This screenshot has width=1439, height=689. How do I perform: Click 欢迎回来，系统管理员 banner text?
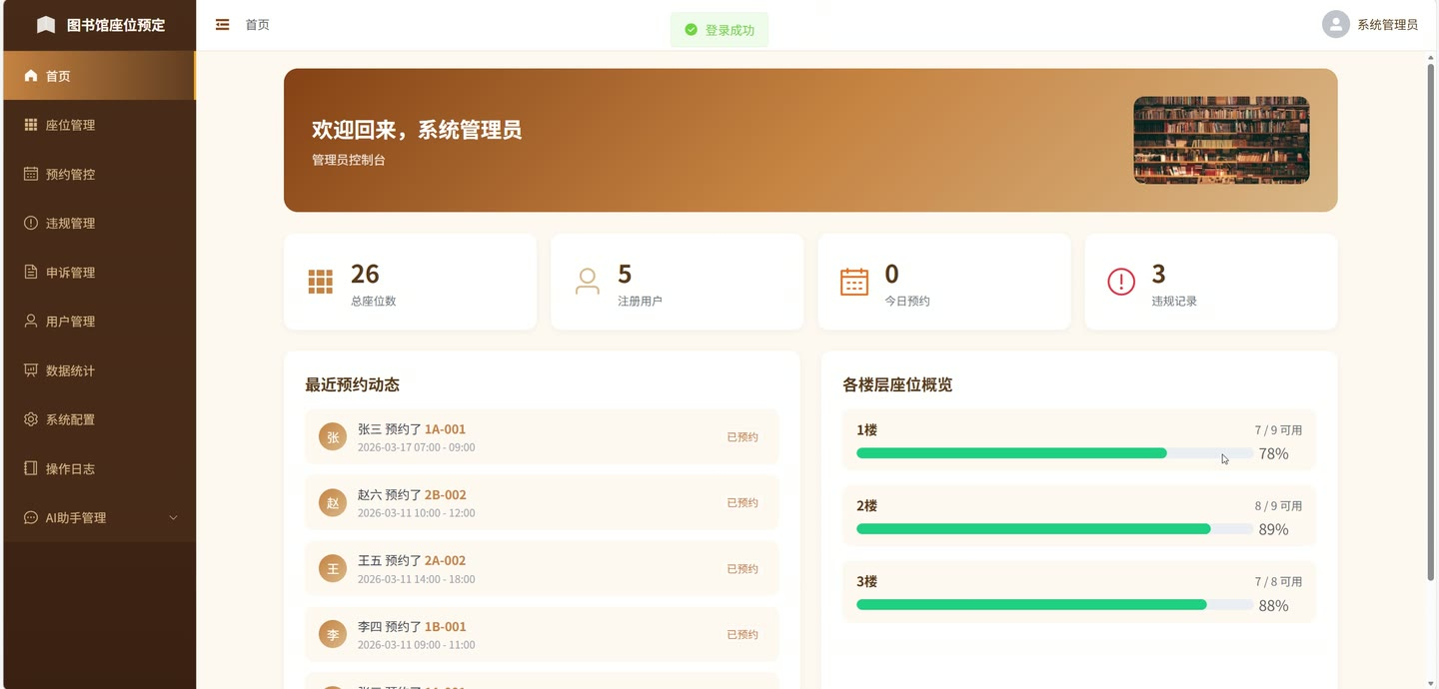417,130
